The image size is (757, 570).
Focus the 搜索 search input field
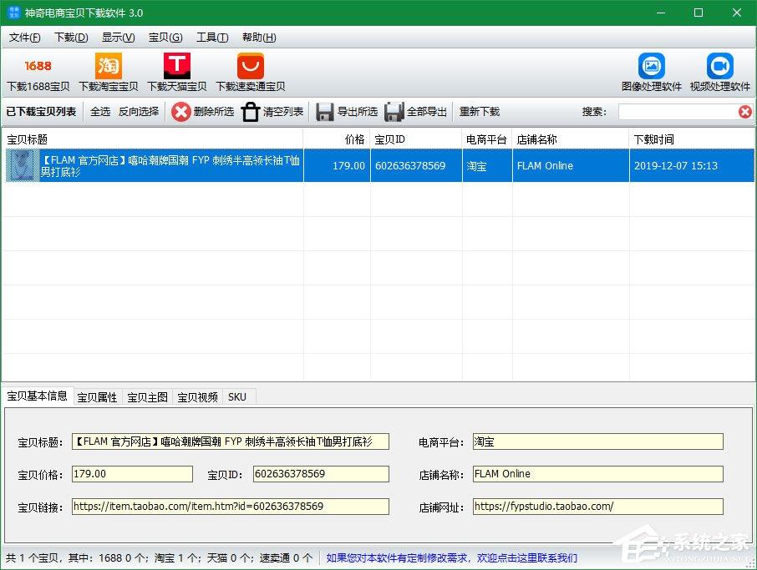click(x=678, y=112)
